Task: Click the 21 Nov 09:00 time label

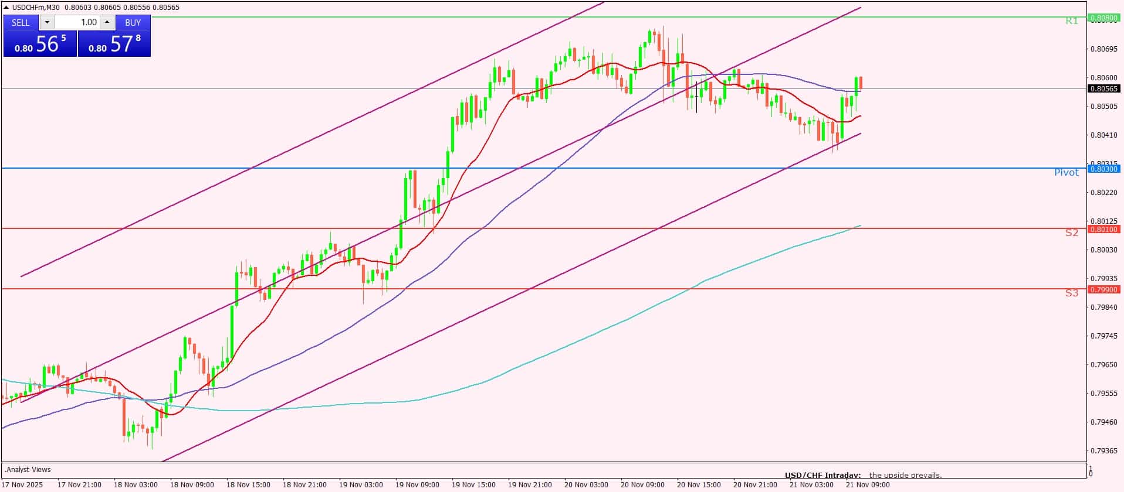Action: [868, 485]
